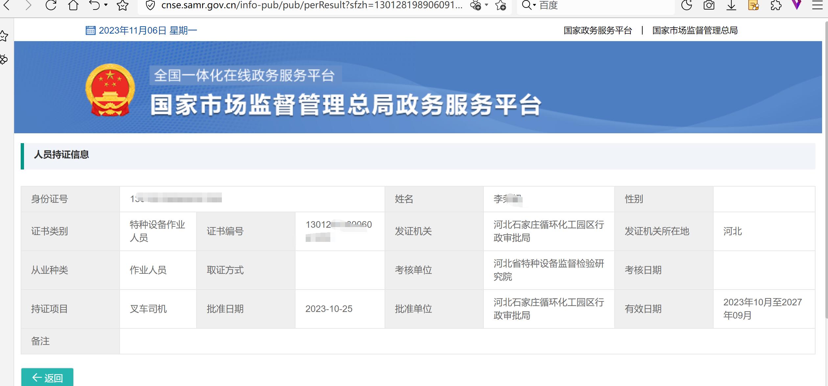The height and width of the screenshot is (386, 828).
Task: Open the extensions puzzle-piece icon
Action: tap(775, 5)
